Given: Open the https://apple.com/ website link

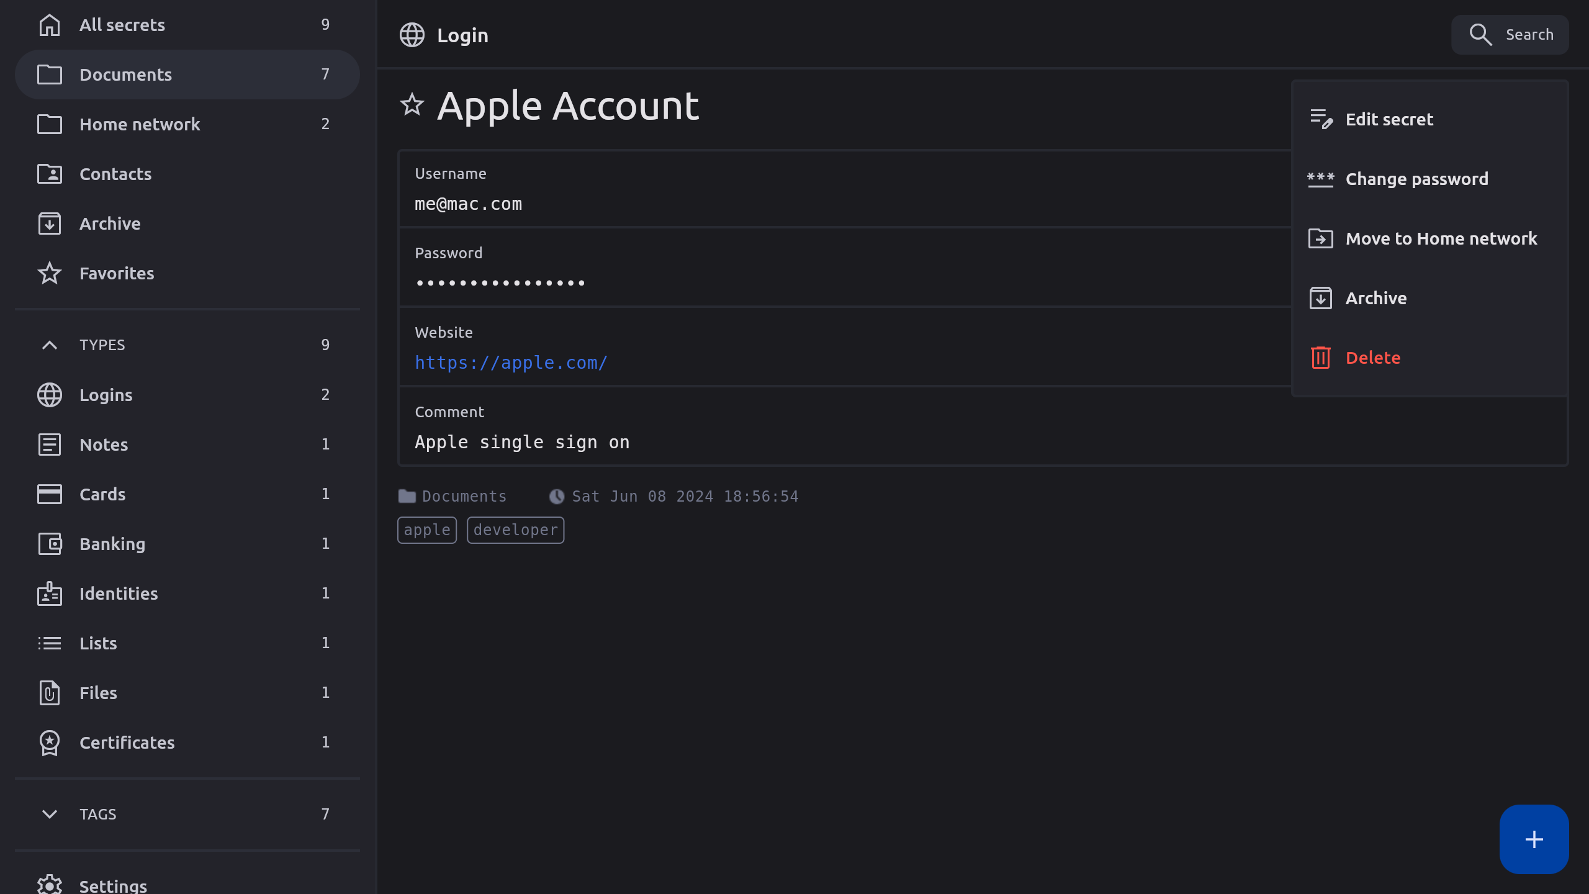Looking at the screenshot, I should (x=511, y=363).
